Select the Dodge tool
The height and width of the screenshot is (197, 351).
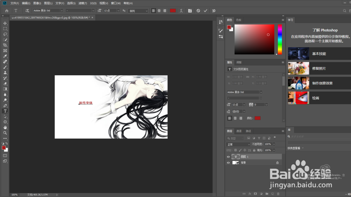(5, 100)
